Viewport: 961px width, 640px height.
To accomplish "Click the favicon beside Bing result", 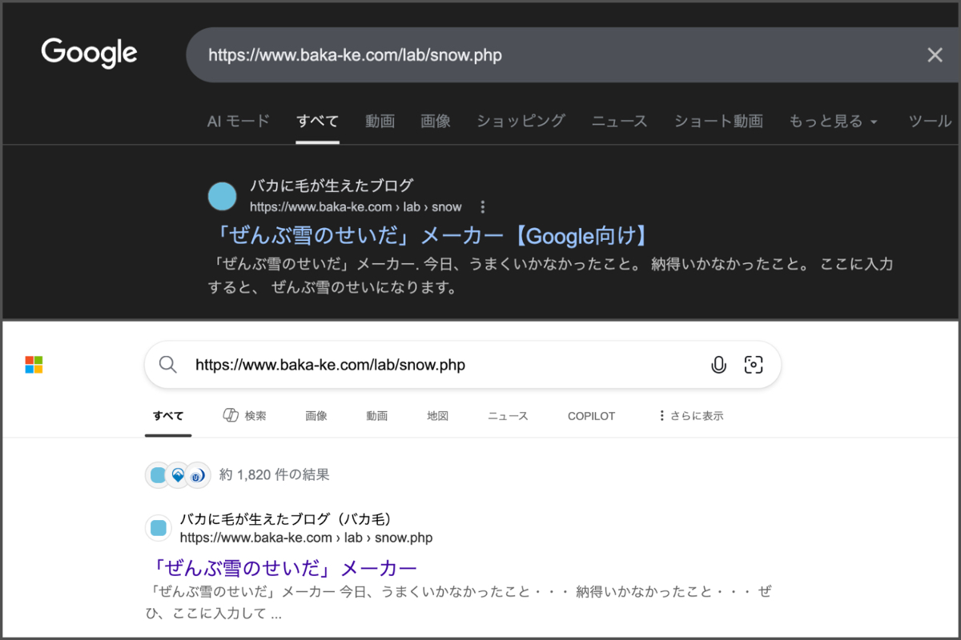I will click(158, 528).
